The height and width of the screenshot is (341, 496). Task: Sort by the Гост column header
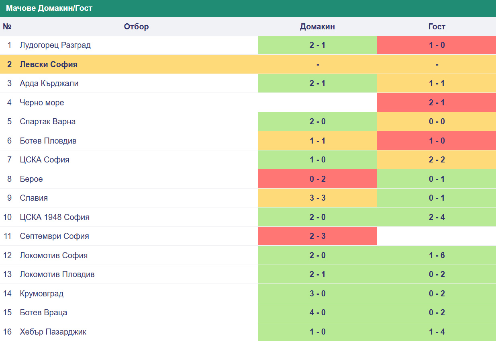(x=437, y=27)
